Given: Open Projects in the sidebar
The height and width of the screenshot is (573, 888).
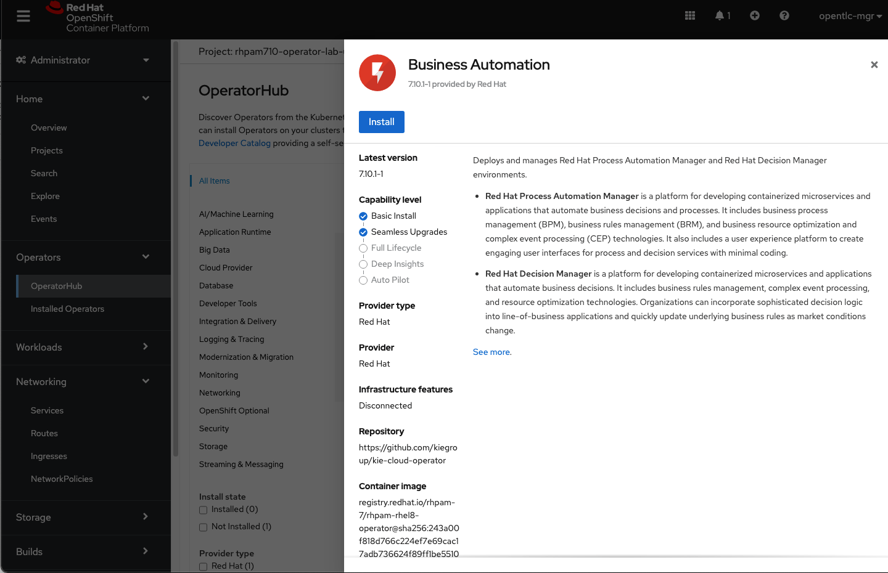Looking at the screenshot, I should coord(47,150).
